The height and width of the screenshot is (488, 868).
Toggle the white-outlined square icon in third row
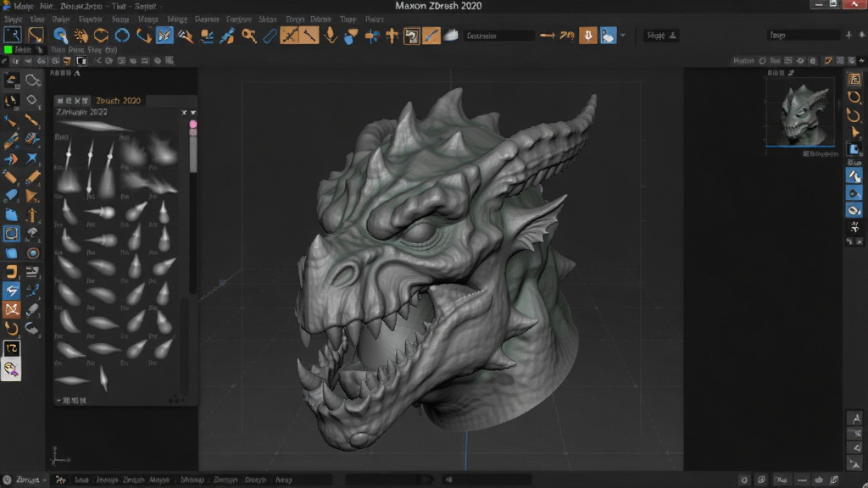[81, 61]
